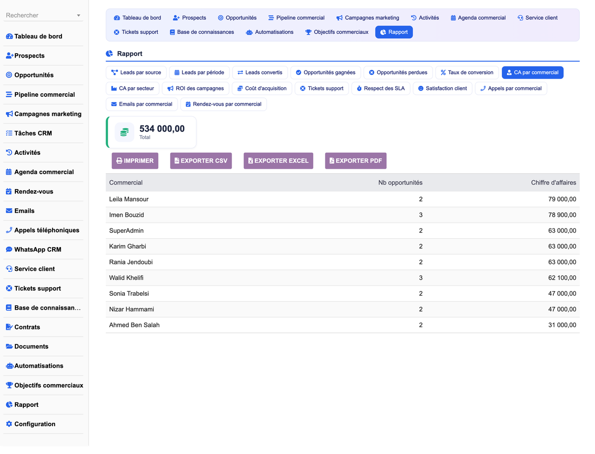
Task: Open the Pipeline commercial top tab
Action: (x=296, y=18)
